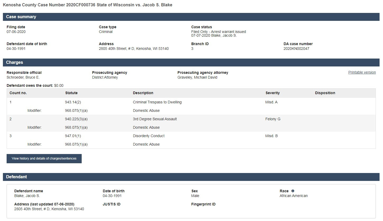
Task: Select Branch ID value 3
Action: coord(192,49)
